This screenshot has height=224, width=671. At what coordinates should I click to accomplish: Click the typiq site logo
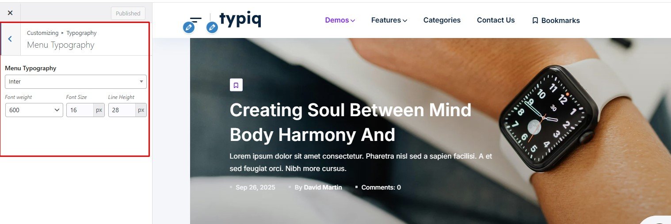pyautogui.click(x=240, y=20)
